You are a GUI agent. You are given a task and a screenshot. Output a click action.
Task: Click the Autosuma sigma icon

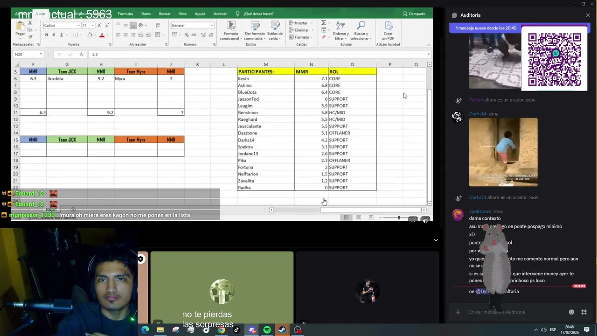(x=324, y=23)
